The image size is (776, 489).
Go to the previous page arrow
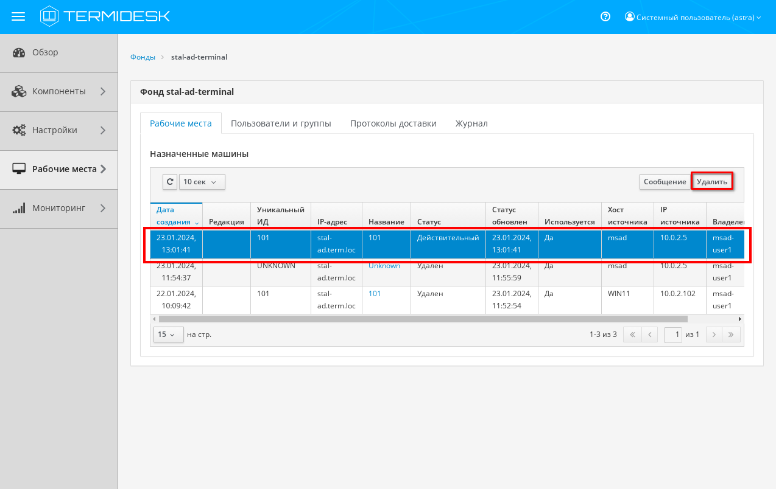pos(650,335)
